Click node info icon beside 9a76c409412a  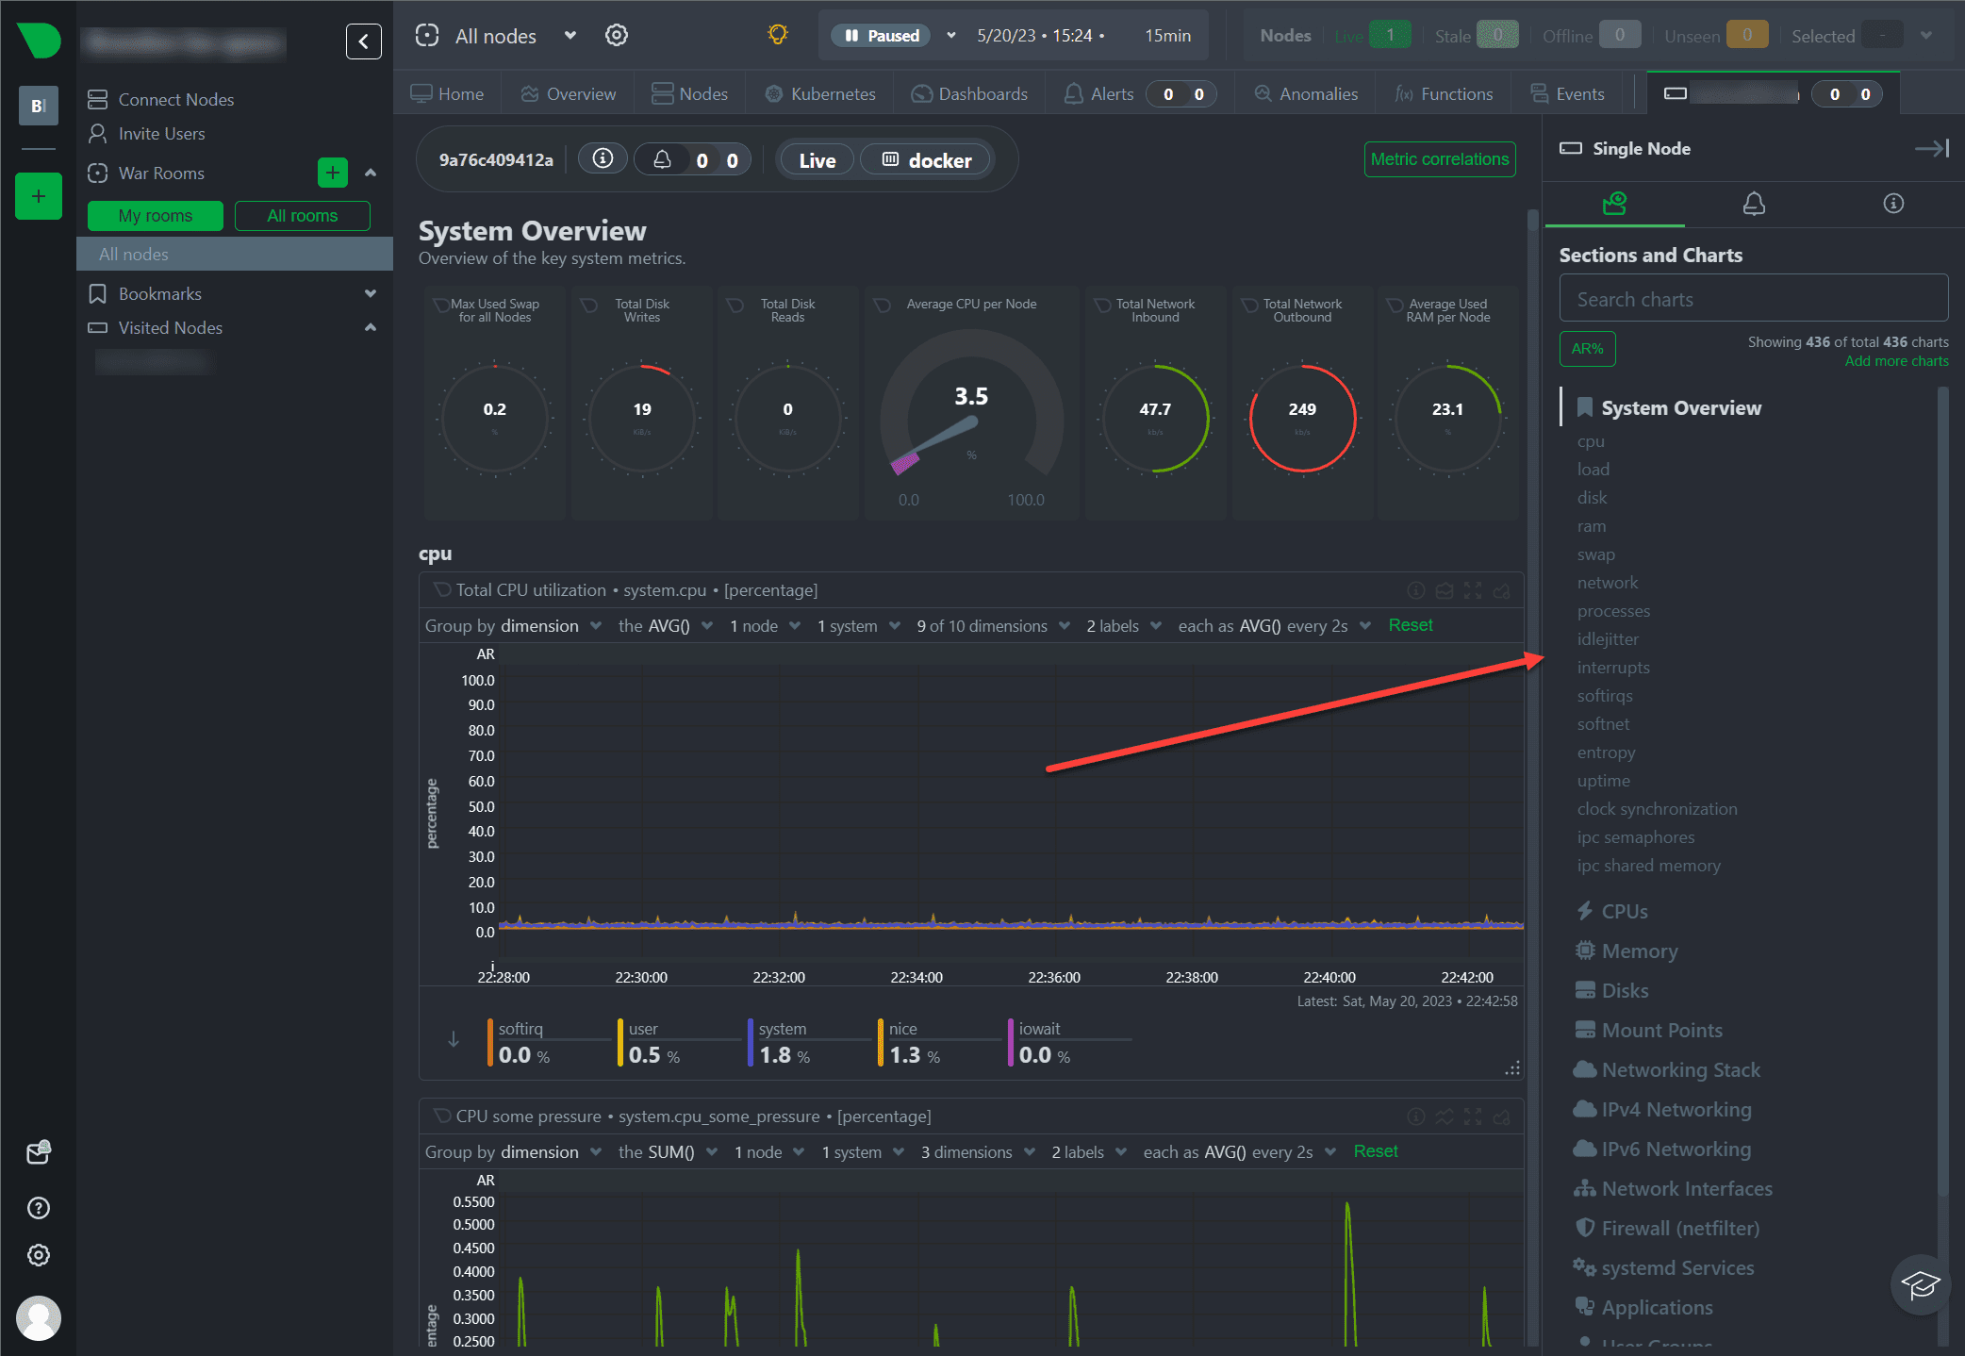(x=603, y=159)
